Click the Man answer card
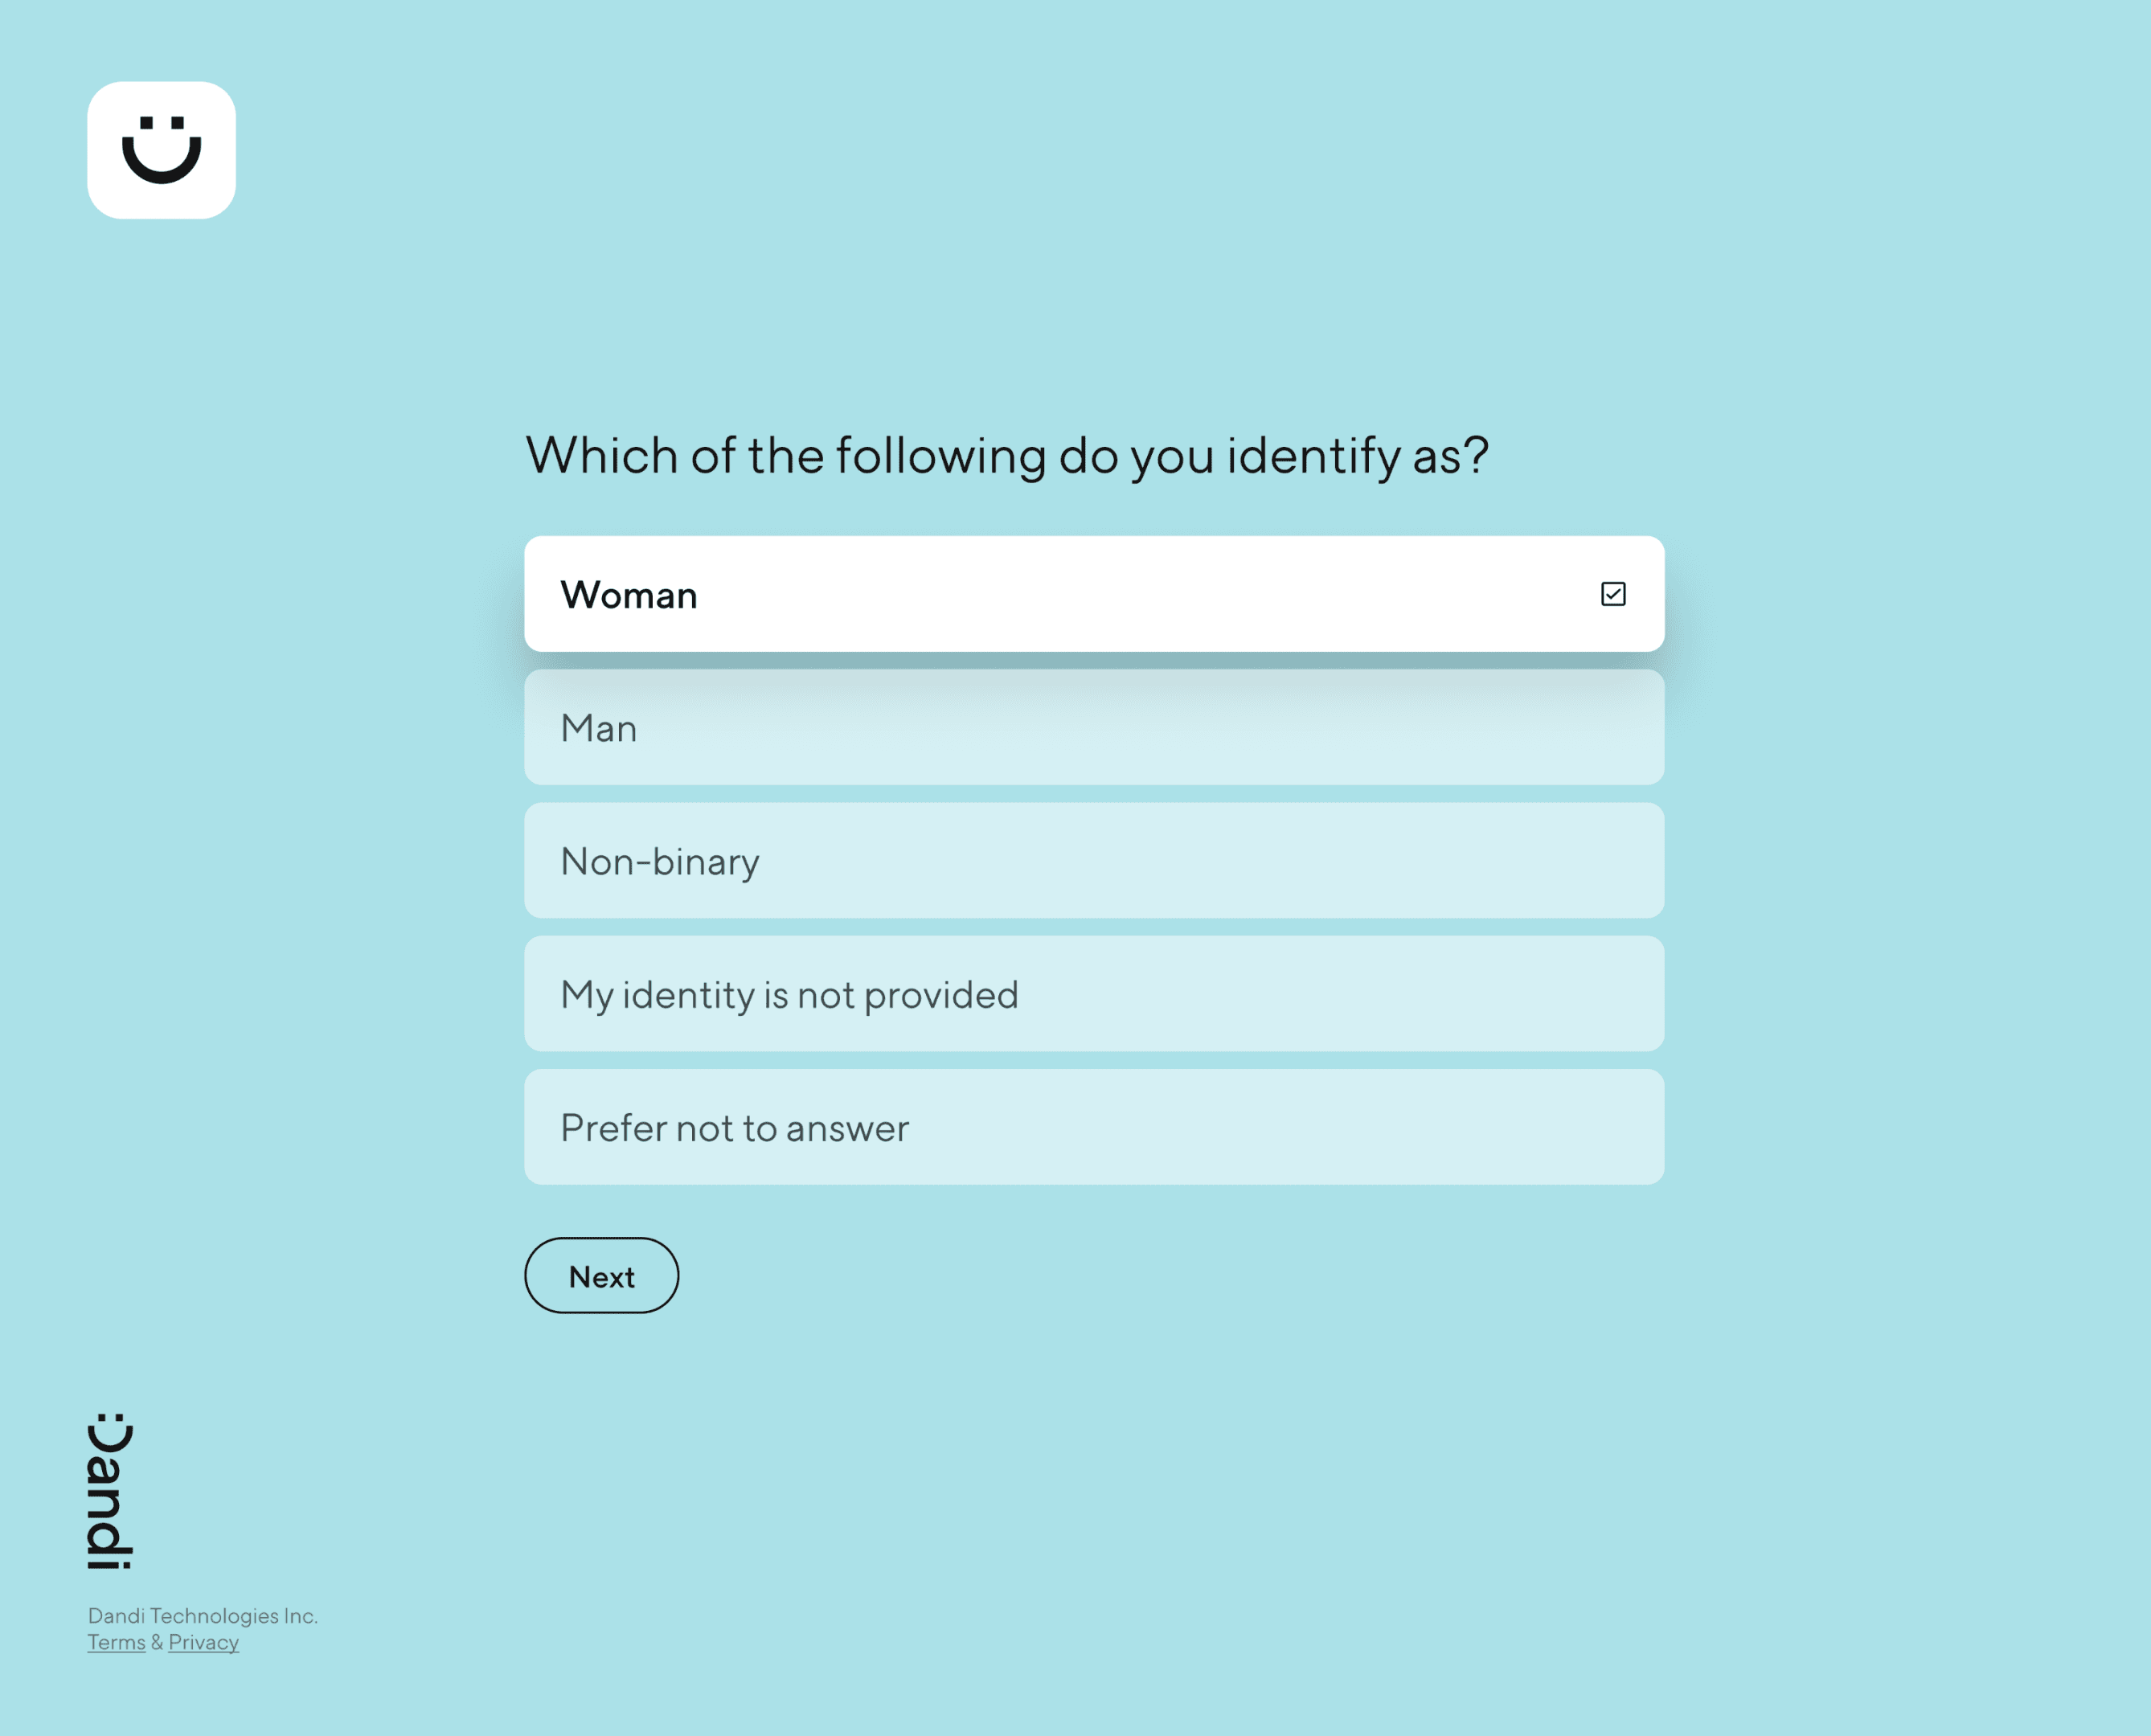This screenshot has width=2151, height=1736. (x=1093, y=728)
